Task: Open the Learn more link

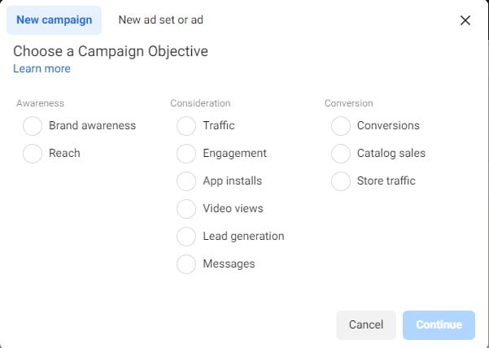Action: coord(41,68)
